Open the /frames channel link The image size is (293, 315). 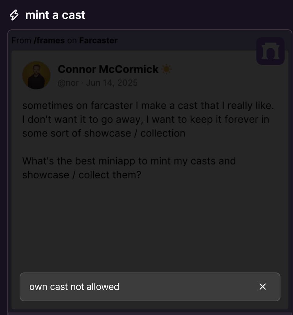coord(49,40)
